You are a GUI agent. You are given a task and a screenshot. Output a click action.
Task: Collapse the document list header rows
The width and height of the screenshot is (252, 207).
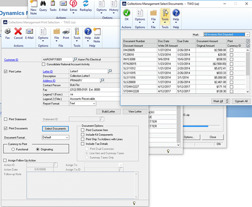248,41
